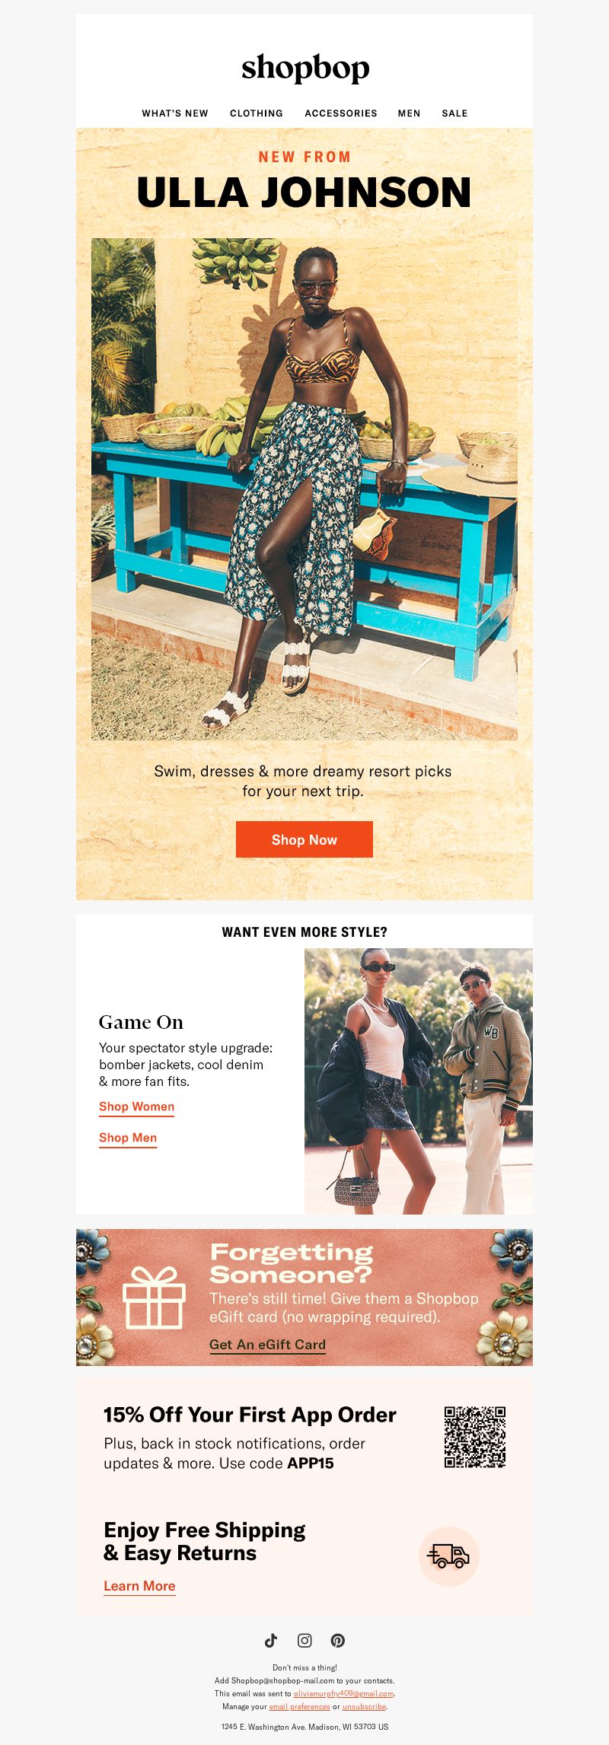
Task: Open the Ulla Johnson model photo
Action: coord(304,489)
